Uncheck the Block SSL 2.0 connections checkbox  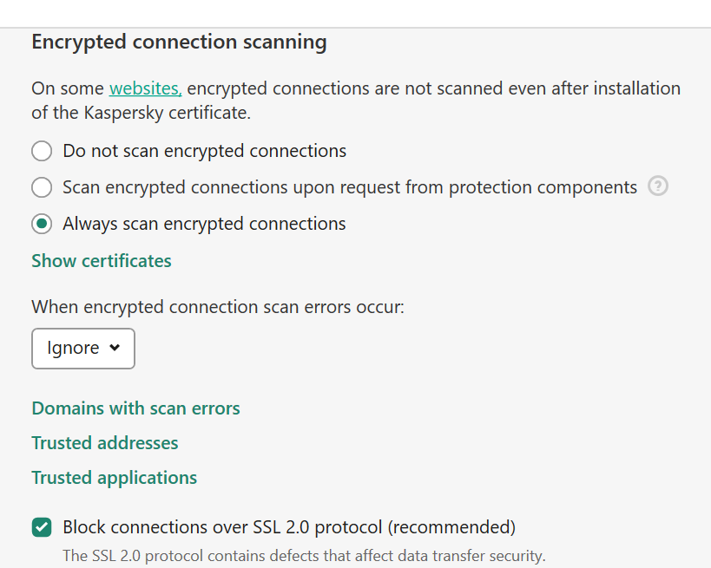coord(42,527)
